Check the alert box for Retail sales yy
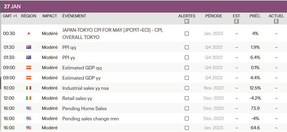287x132 pixels. coord(187,98)
